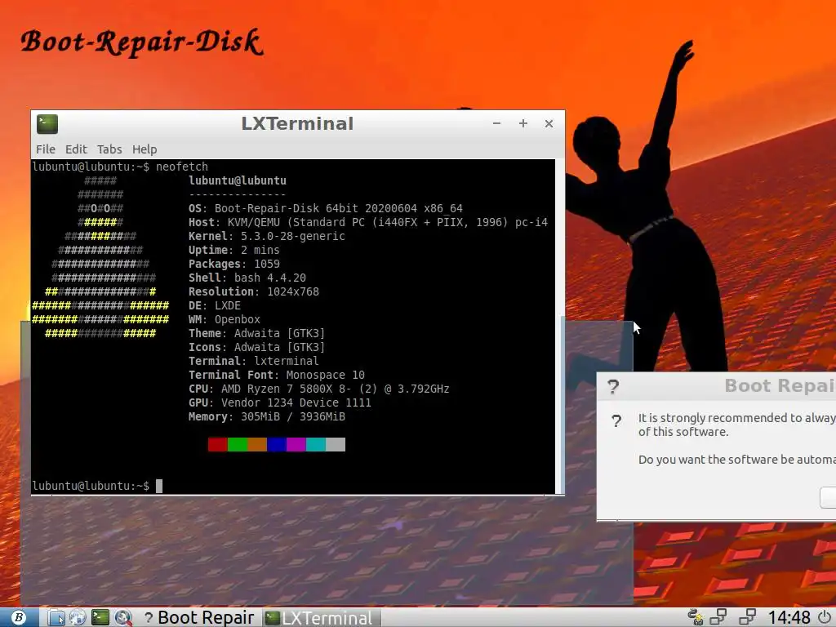Image resolution: width=836 pixels, height=627 pixels.
Task: Click the Shell: bash 4.4.20 line
Action: tap(247, 278)
